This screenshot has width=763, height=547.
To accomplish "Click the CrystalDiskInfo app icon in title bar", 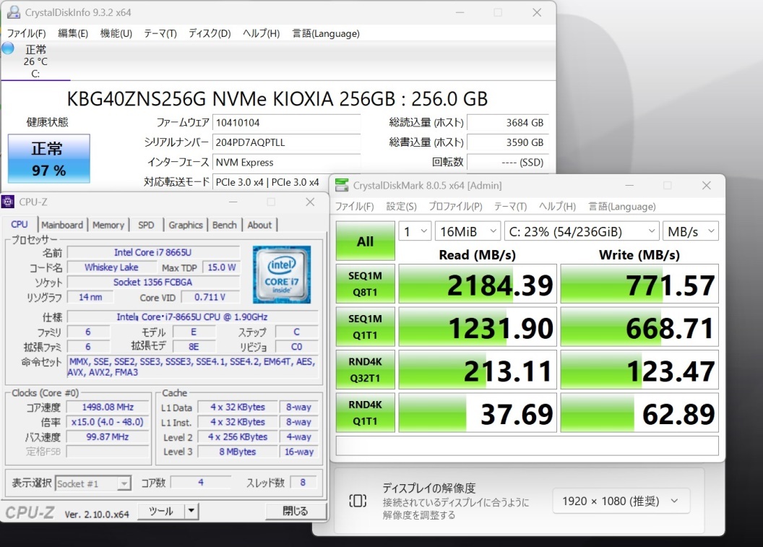I will 13,12.
